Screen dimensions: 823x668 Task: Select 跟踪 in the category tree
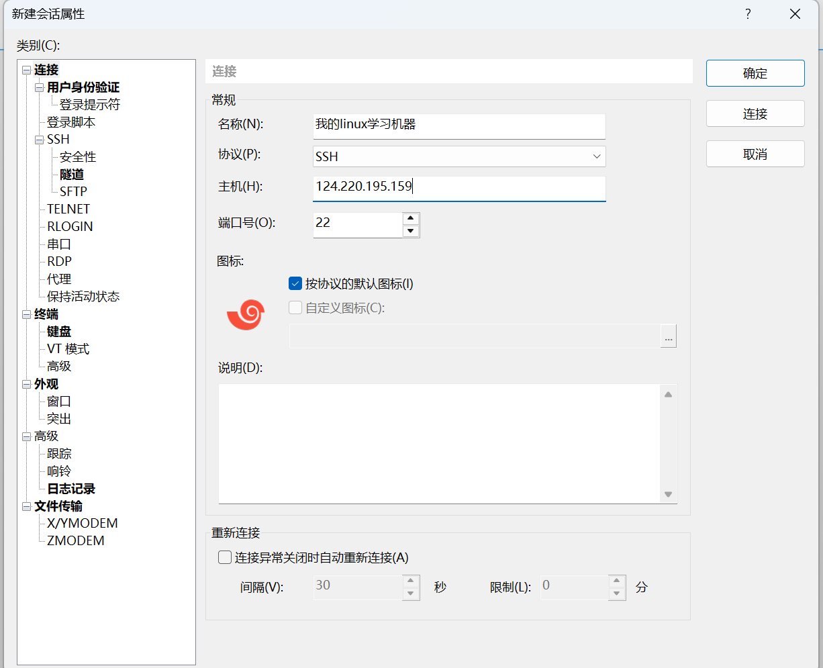59,454
